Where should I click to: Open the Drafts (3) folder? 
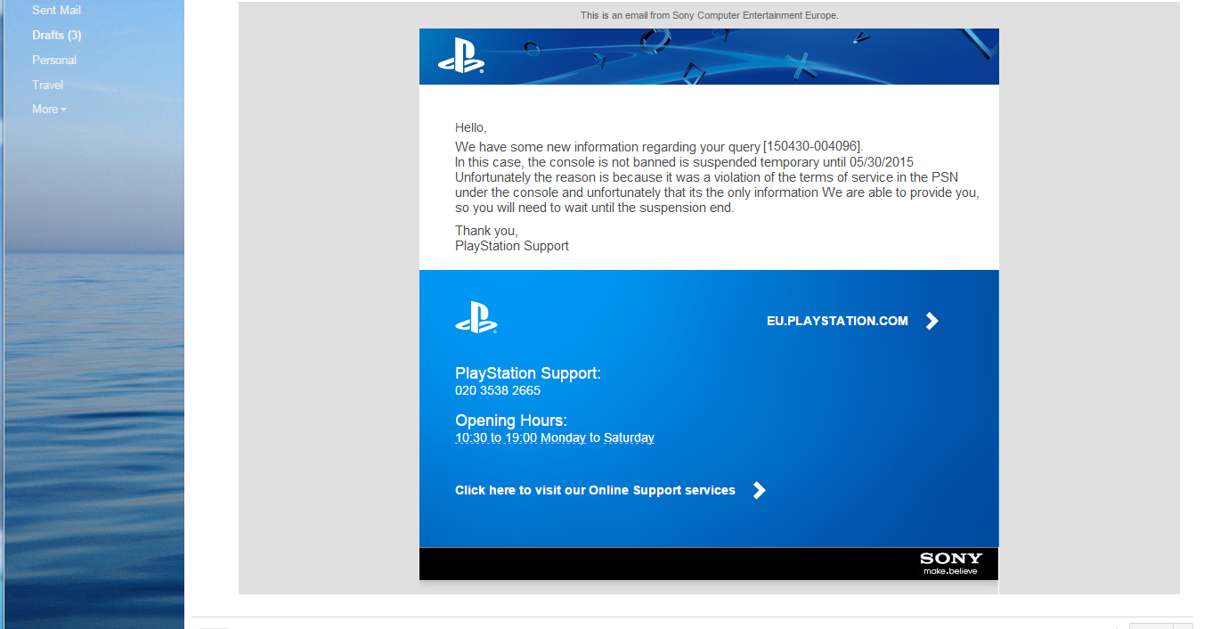pos(56,35)
